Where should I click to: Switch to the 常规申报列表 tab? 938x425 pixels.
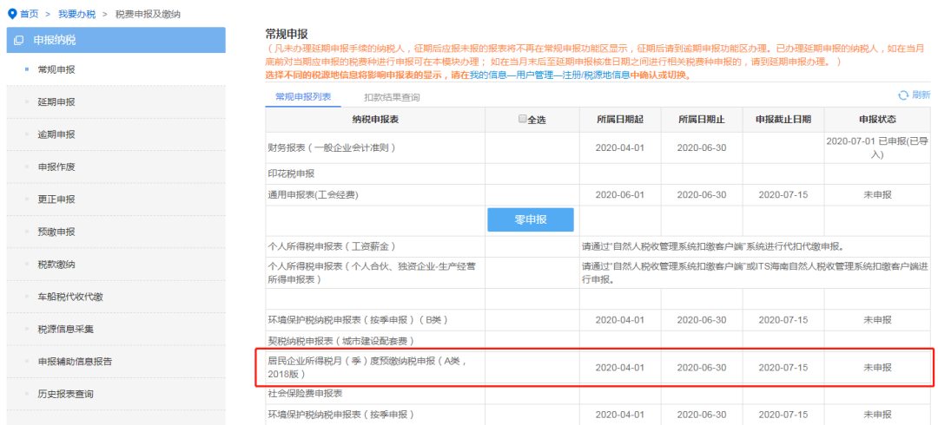(x=303, y=96)
